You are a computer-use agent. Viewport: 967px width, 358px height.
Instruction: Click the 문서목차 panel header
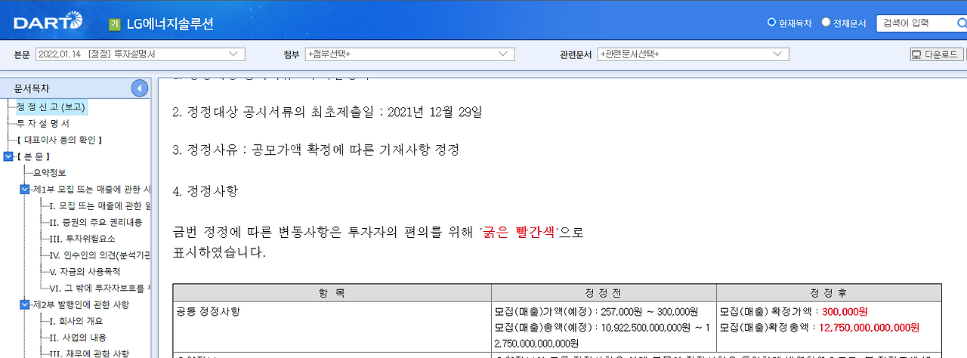pos(30,88)
